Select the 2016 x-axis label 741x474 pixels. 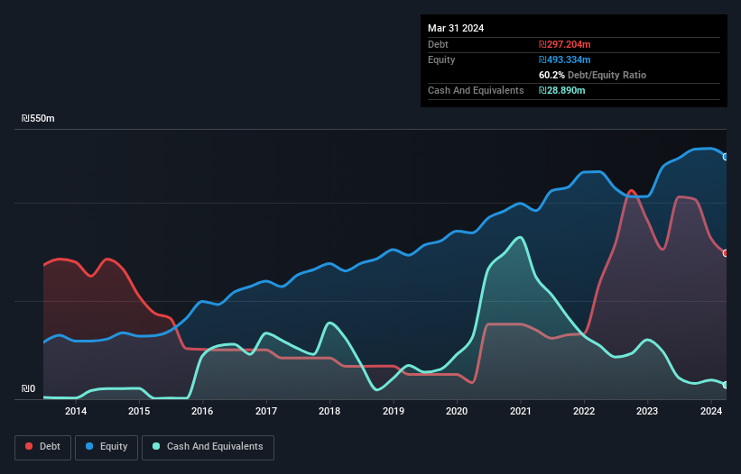click(202, 411)
